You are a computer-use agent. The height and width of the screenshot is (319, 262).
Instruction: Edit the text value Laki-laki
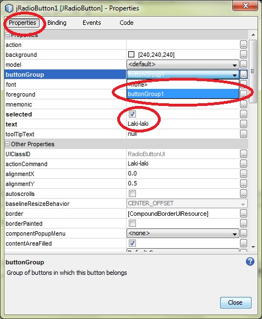coord(138,124)
